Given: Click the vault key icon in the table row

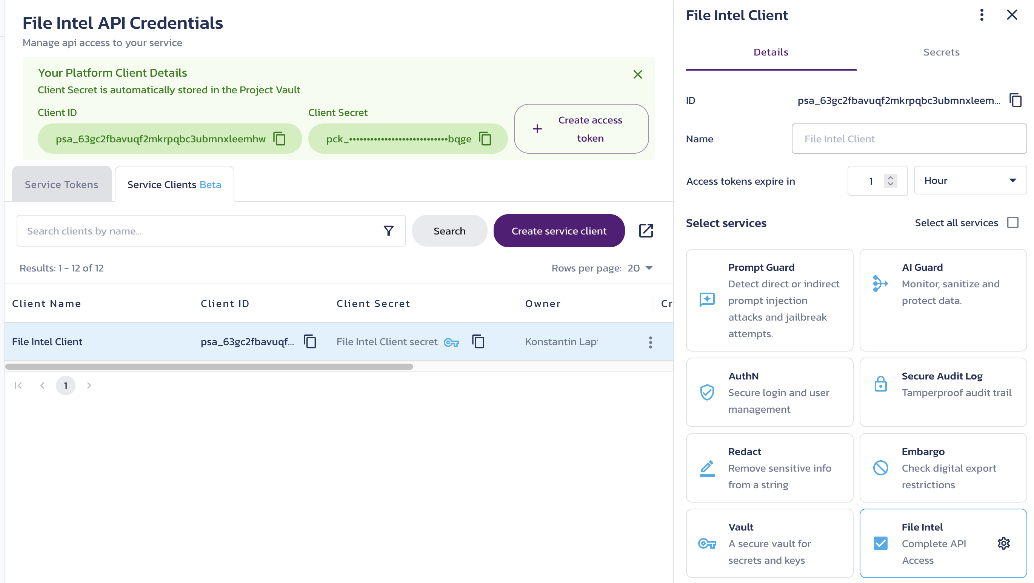Looking at the screenshot, I should pos(451,342).
